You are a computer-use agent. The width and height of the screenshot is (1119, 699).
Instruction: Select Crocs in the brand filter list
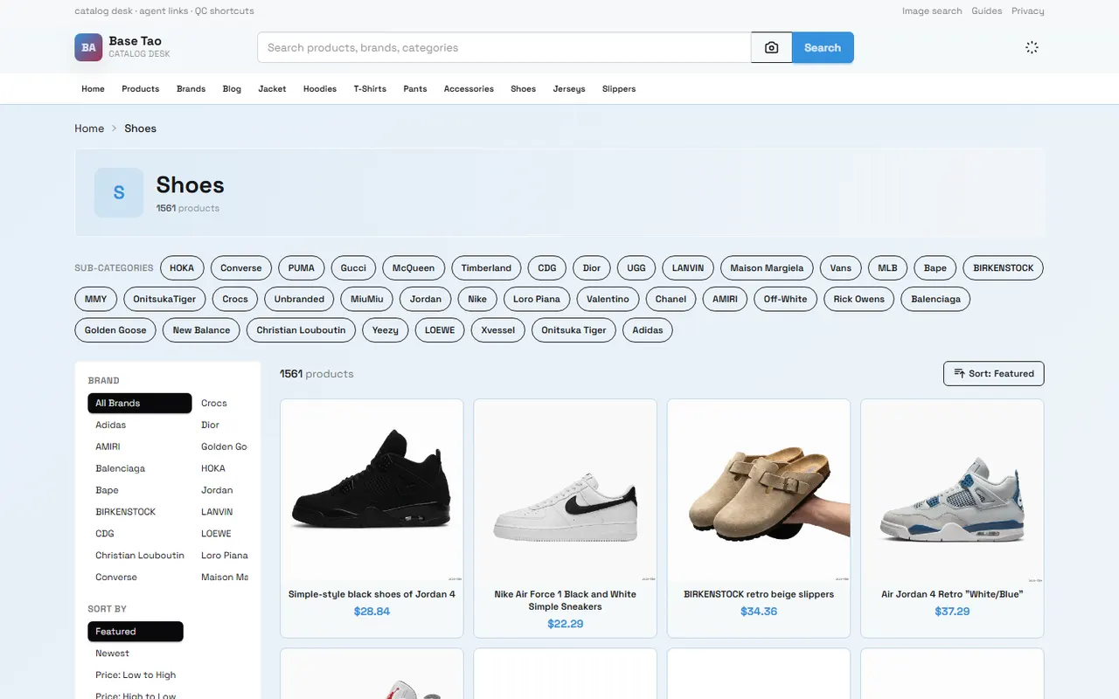tap(214, 403)
